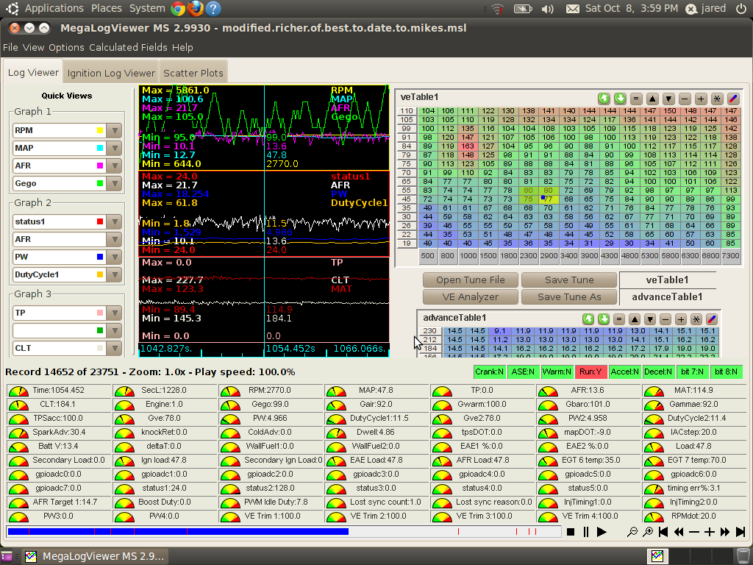
Task: Click the Open Tune File button
Action: click(470, 280)
